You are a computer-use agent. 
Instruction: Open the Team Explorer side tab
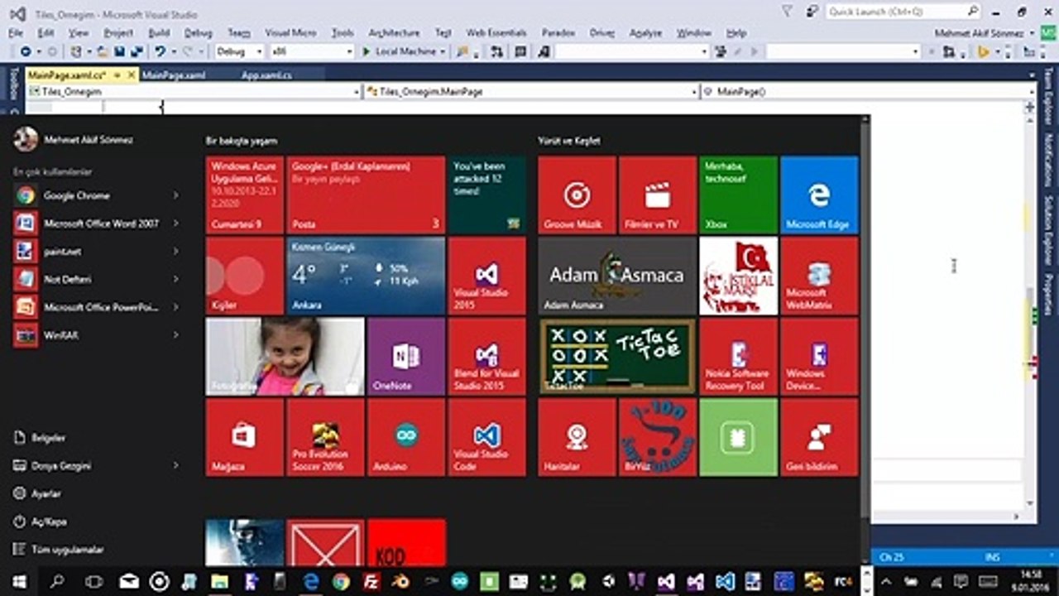point(1047,98)
